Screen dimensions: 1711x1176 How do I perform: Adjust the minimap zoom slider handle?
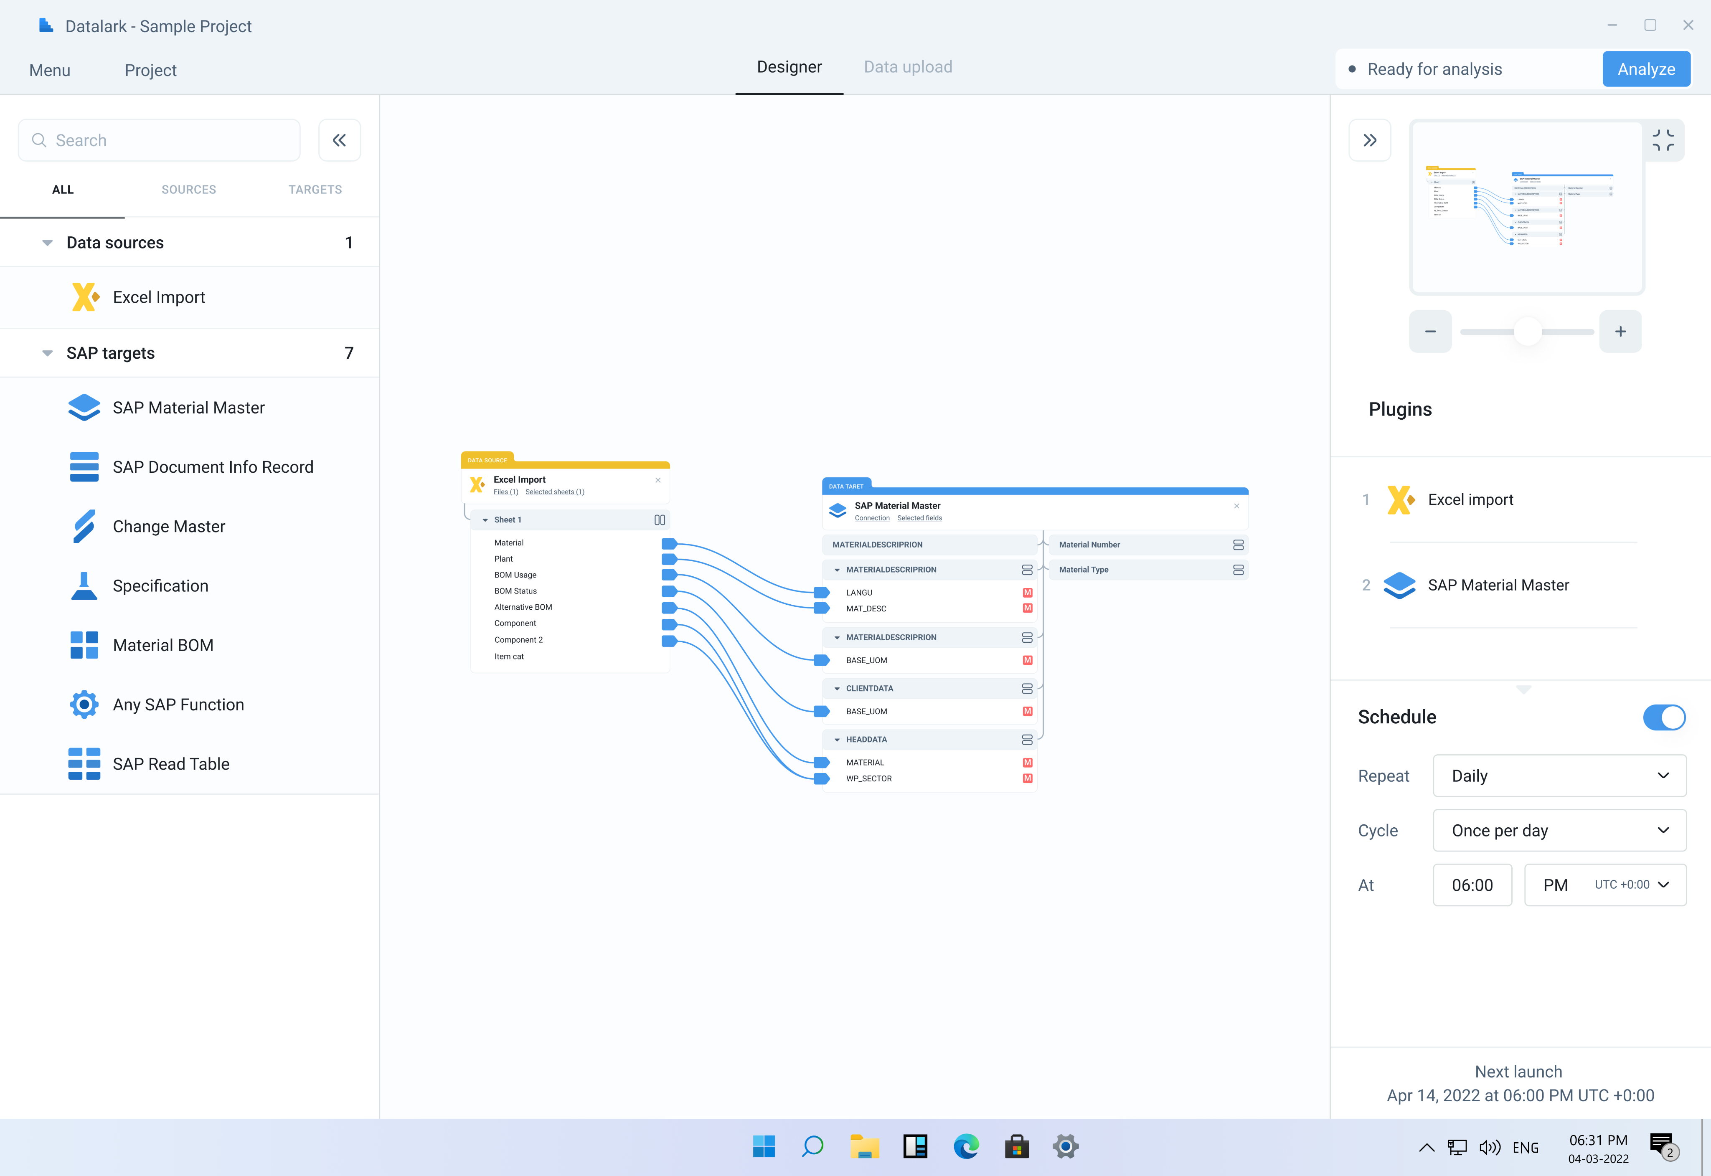pos(1528,332)
